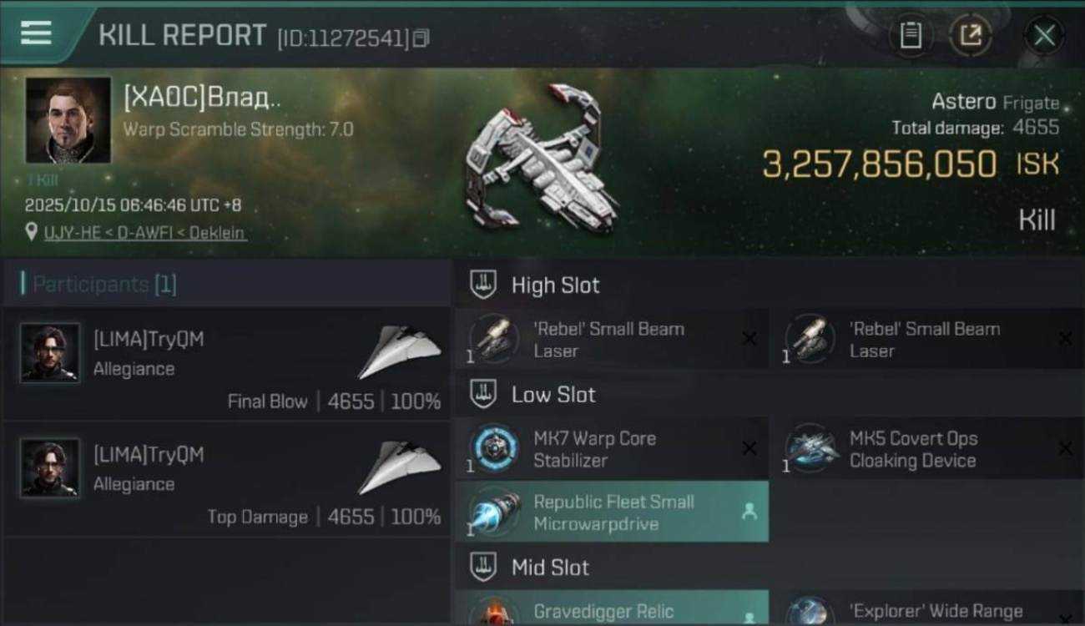Collapse the Mid Slot section

[x=483, y=568]
